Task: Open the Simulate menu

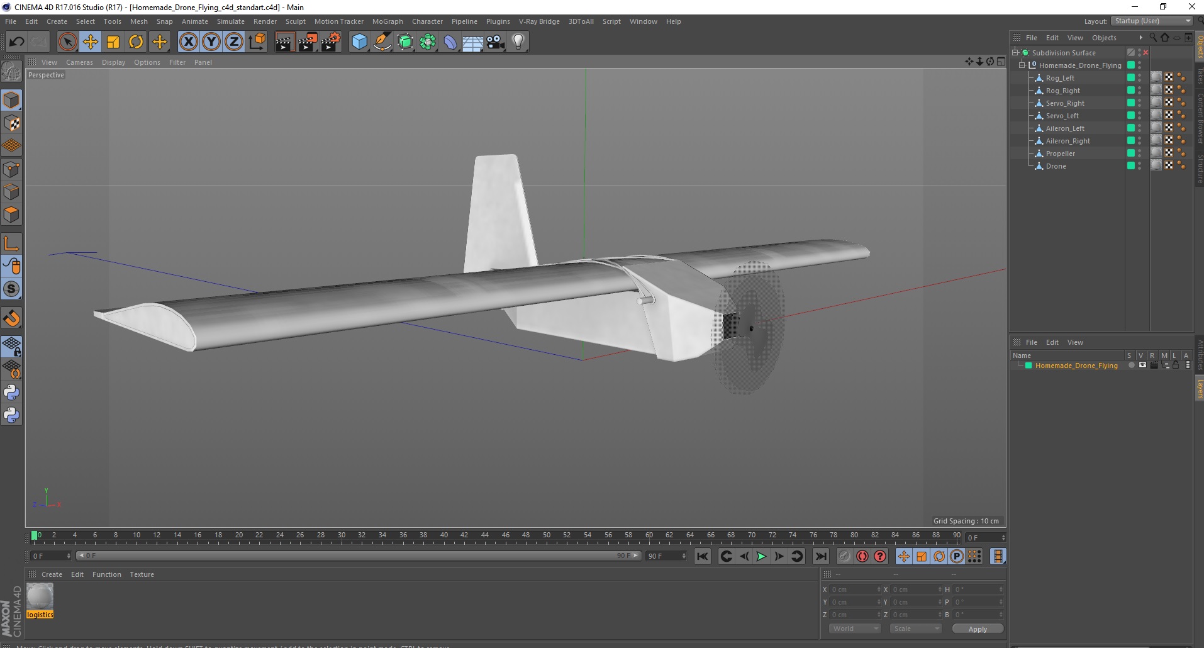Action: (231, 21)
